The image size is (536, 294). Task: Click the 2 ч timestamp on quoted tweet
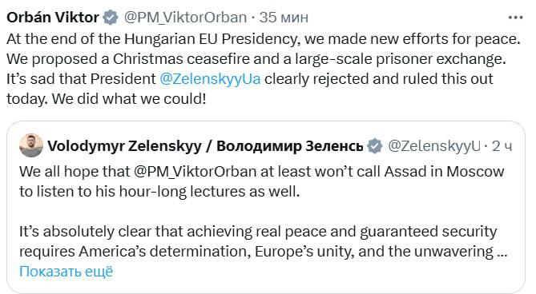502,146
